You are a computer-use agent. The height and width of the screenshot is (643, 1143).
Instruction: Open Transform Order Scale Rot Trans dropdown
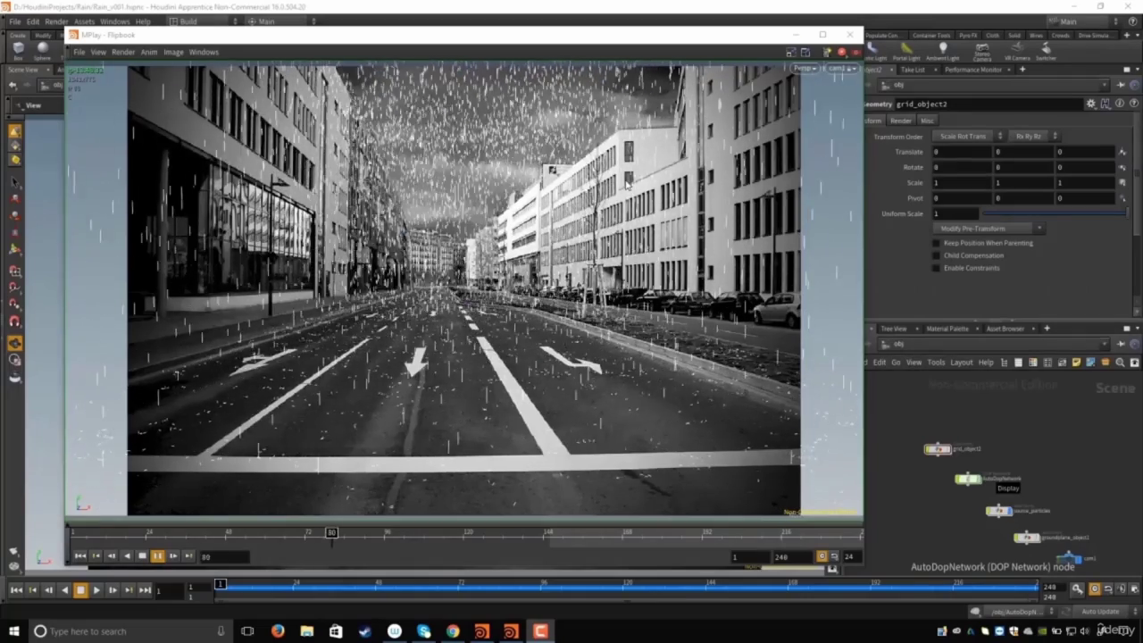click(x=968, y=136)
